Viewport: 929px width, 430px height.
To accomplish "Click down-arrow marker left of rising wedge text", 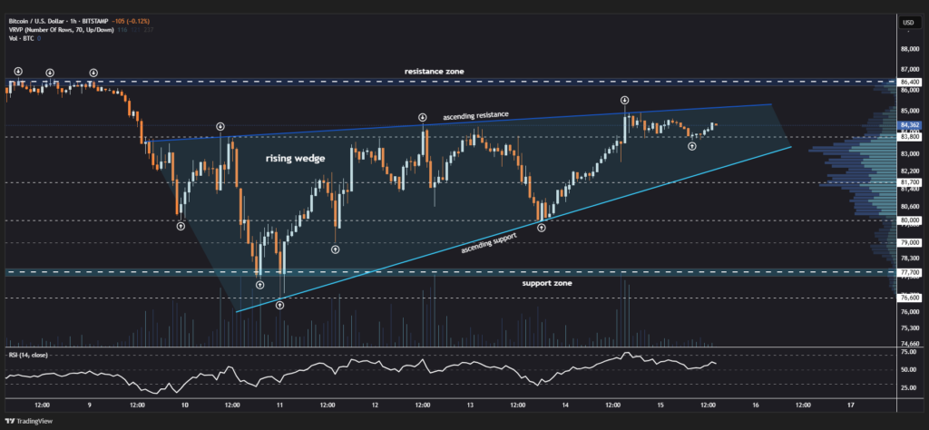I will (x=220, y=126).
